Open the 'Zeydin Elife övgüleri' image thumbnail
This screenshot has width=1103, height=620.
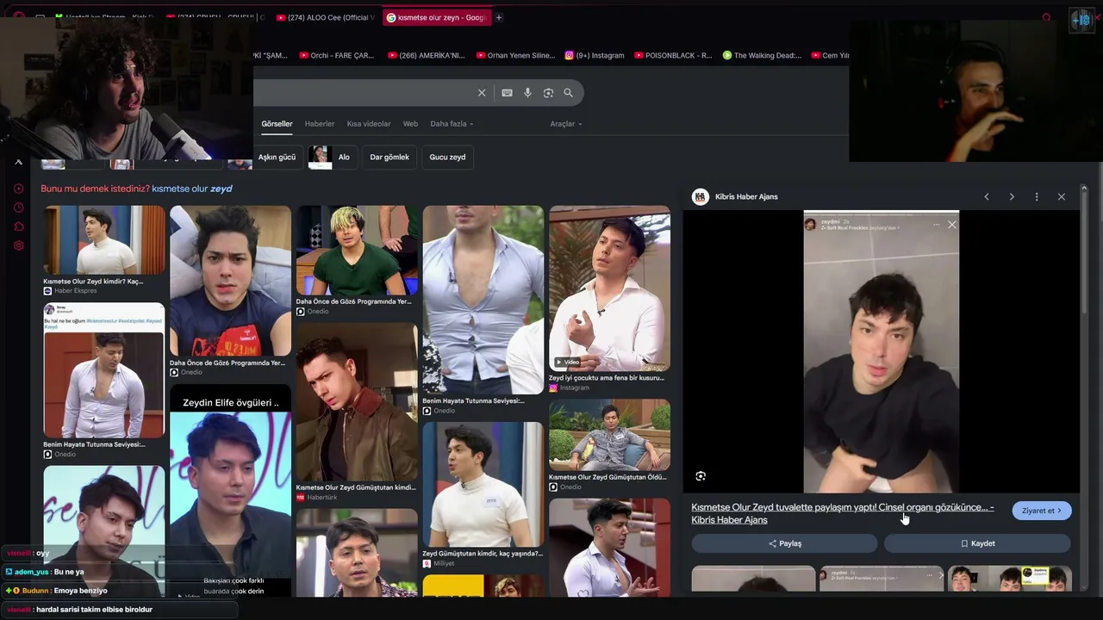tap(230, 493)
